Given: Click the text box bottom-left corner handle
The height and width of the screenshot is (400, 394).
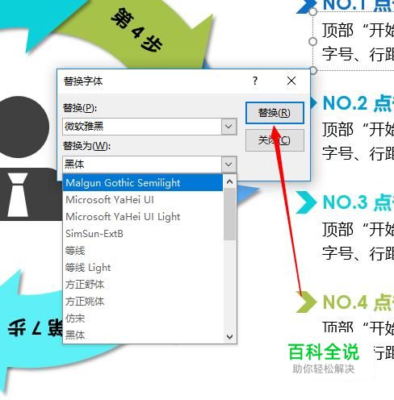Looking at the screenshot, I should pyautogui.click(x=313, y=70).
